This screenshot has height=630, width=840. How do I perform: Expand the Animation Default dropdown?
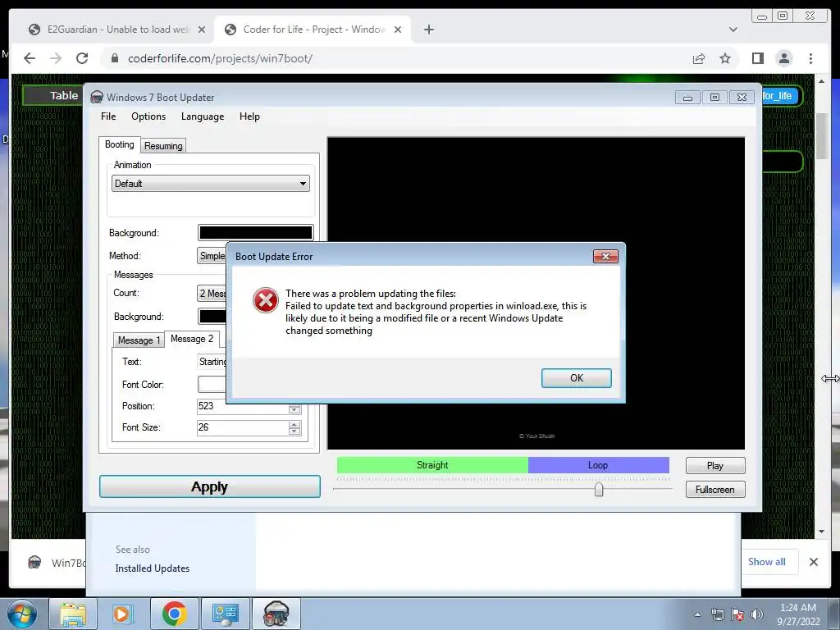211,183
